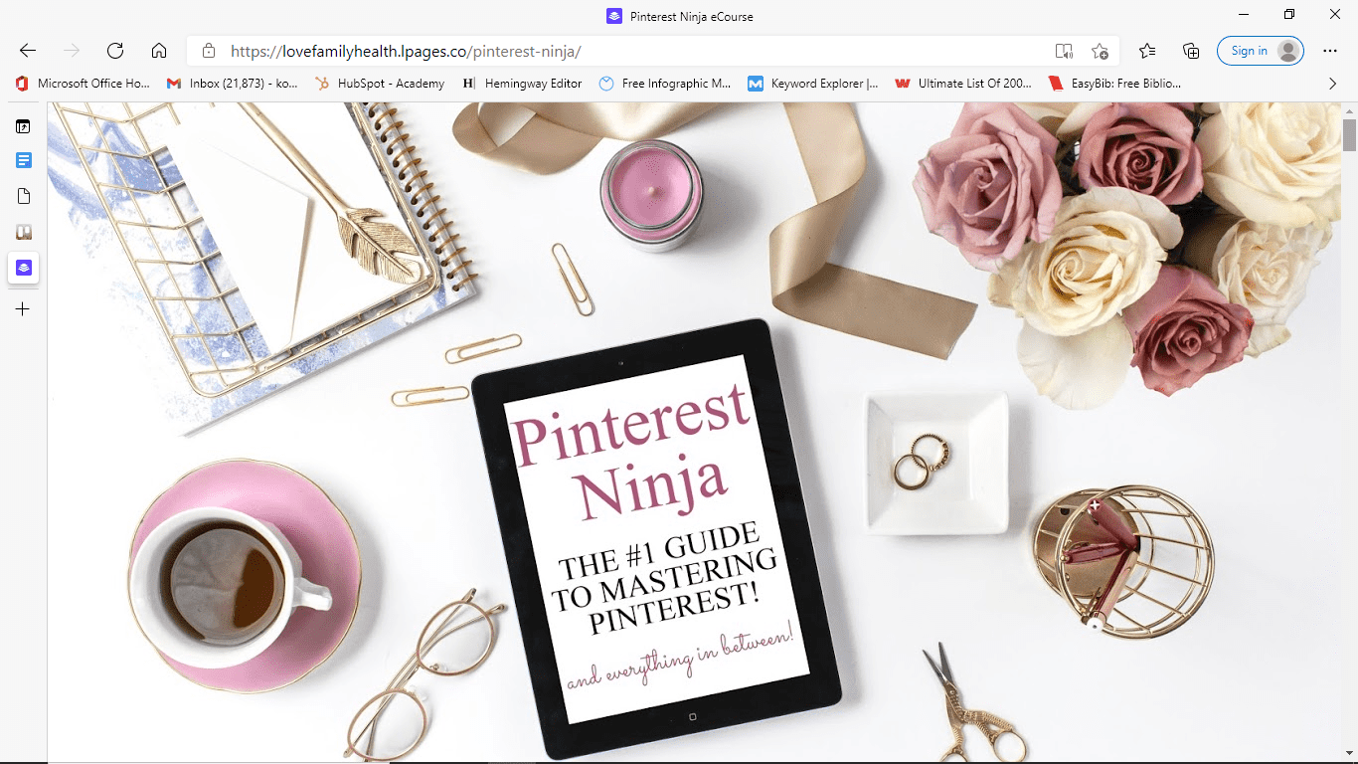Screen dimensions: 1358x764
Task: Start Immersive Reader read-aloud icon
Action: point(1064,51)
